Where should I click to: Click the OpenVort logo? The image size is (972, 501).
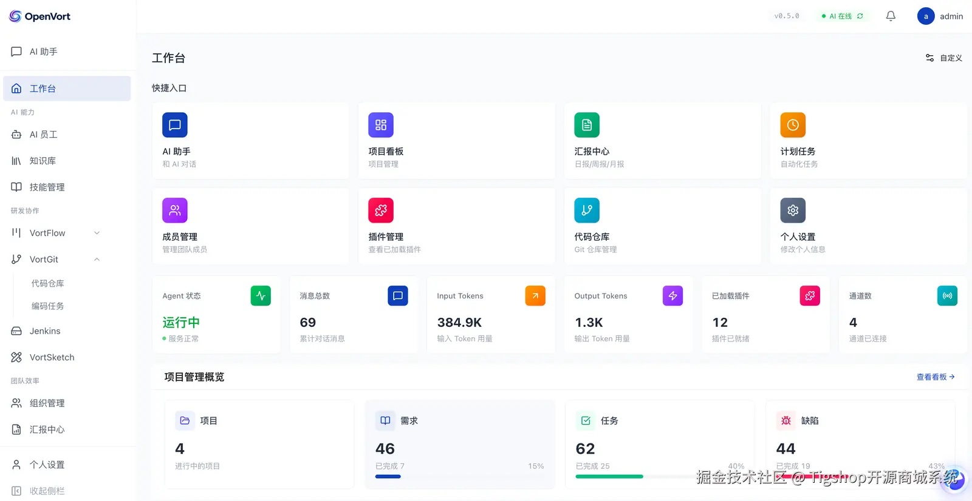pyautogui.click(x=39, y=16)
